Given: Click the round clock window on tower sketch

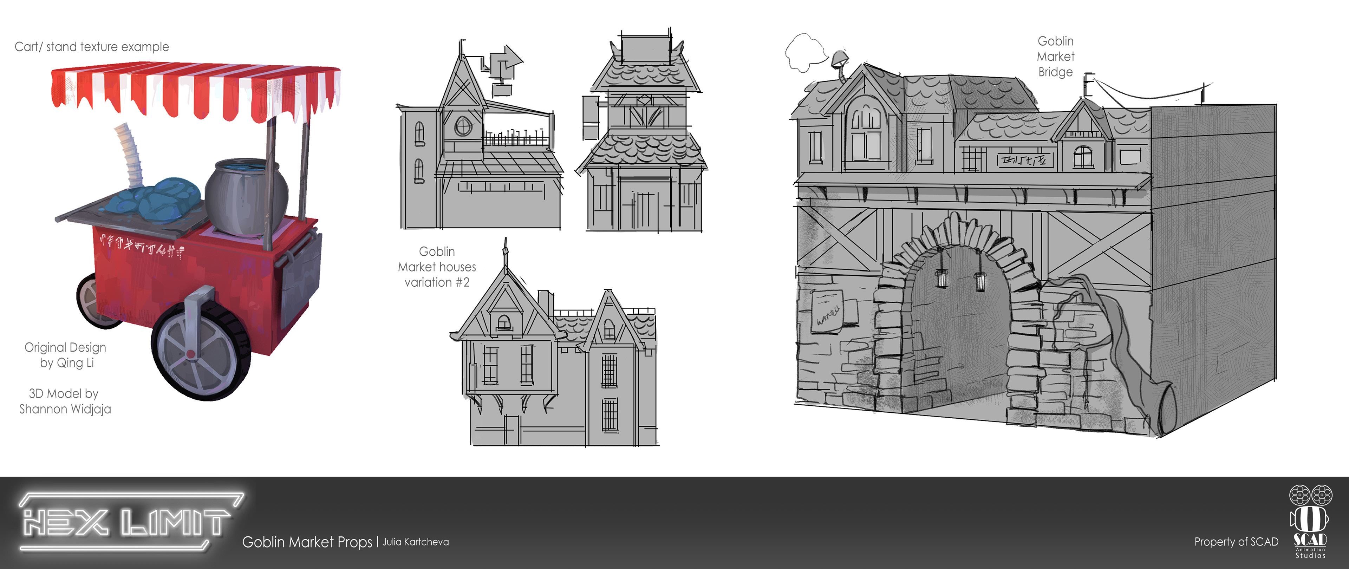Looking at the screenshot, I should point(463,126).
